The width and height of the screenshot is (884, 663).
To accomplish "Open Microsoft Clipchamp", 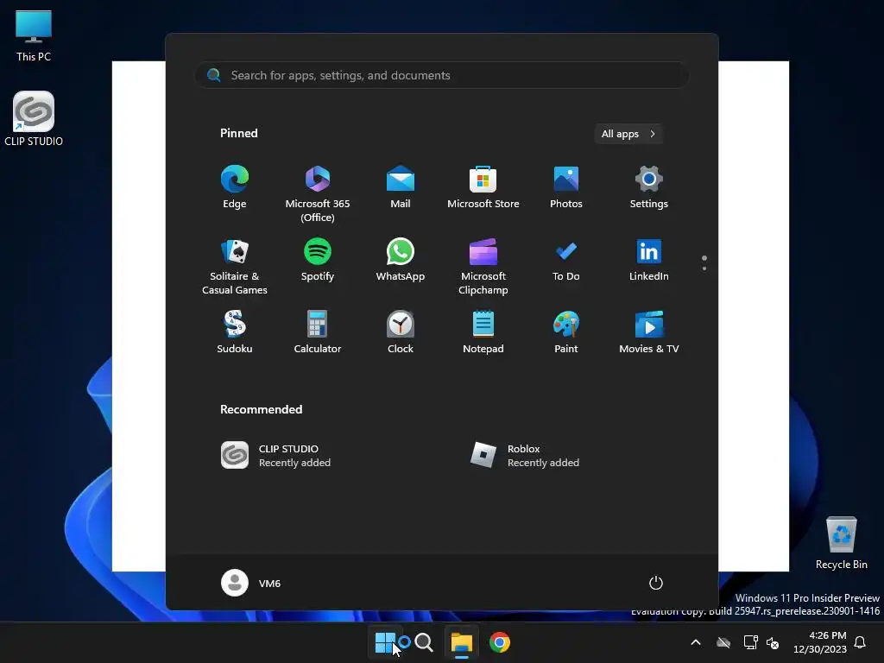I will click(x=483, y=266).
